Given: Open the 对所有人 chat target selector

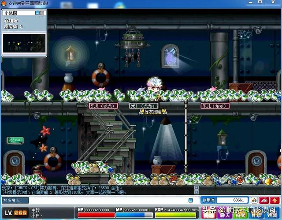Looking at the screenshot, I should [15, 201].
